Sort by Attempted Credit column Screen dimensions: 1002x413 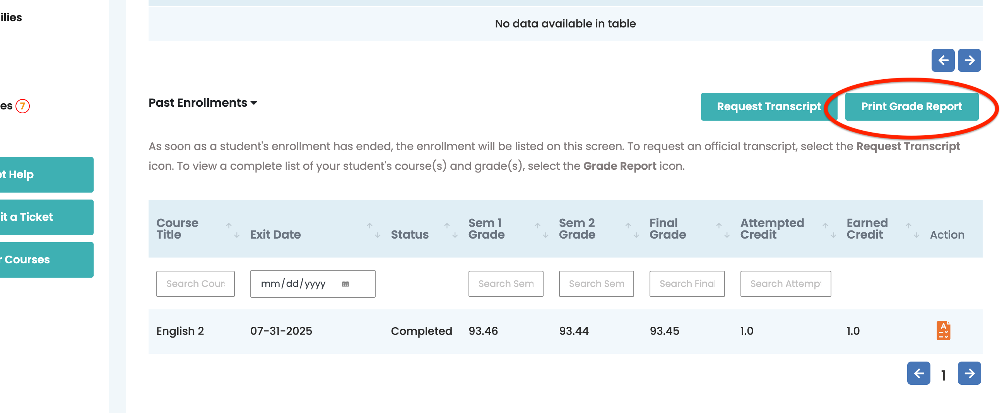[772, 229]
